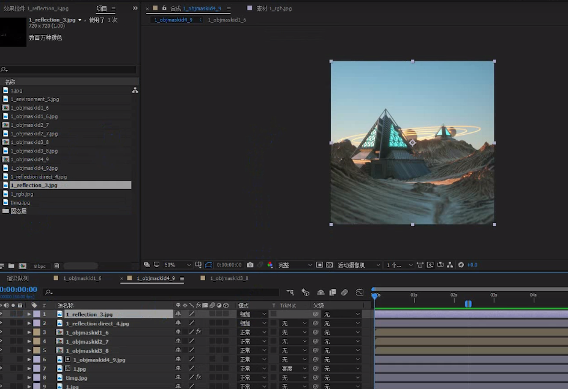Image resolution: width=568 pixels, height=389 pixels.
Task: Open the graph editor in timeline
Action: [360, 293]
